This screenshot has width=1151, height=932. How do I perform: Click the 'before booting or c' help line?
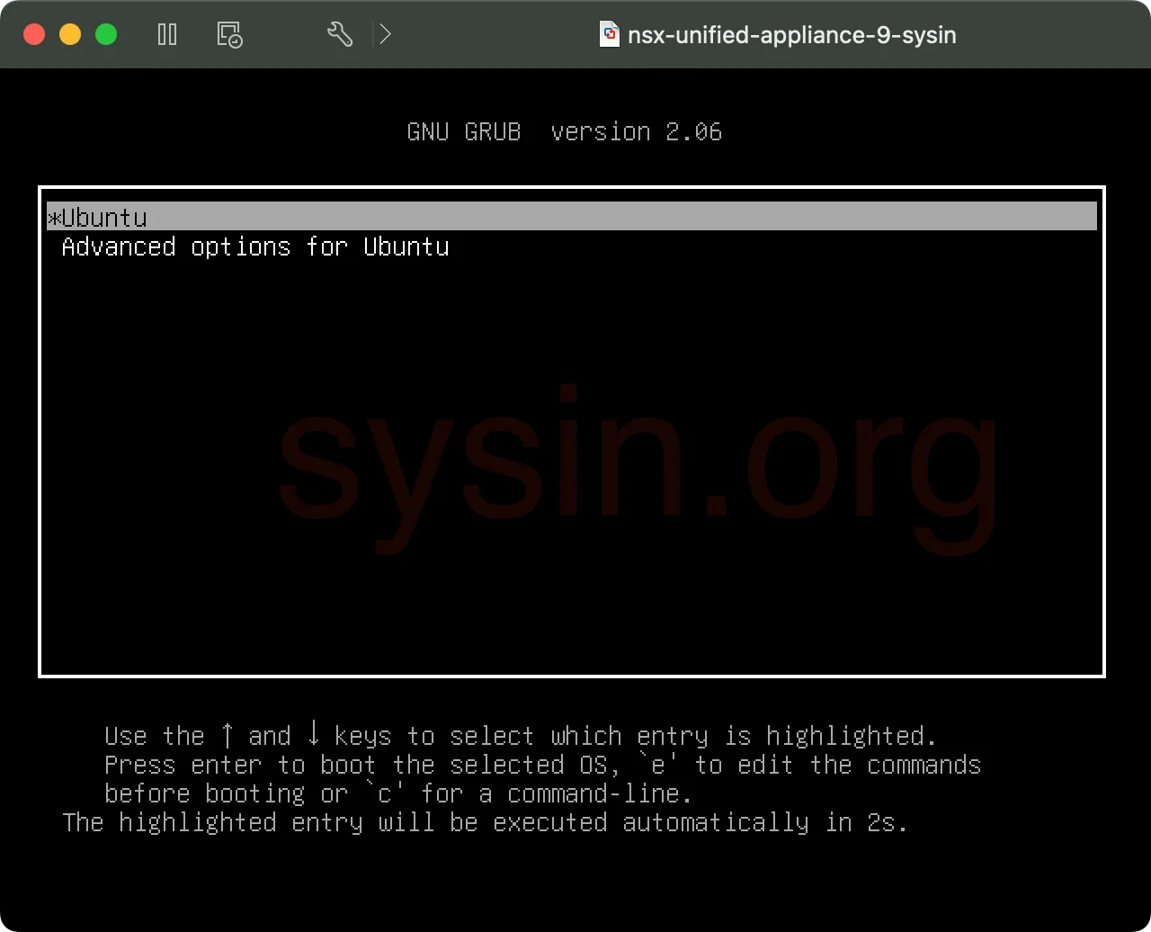pos(398,793)
